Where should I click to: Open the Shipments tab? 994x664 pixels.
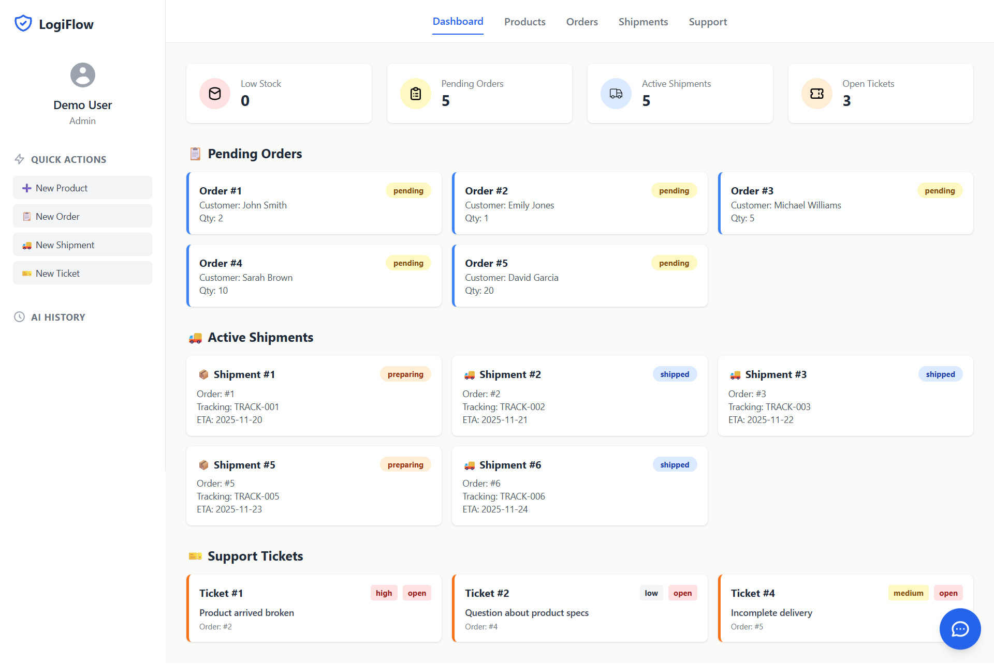[x=643, y=22]
